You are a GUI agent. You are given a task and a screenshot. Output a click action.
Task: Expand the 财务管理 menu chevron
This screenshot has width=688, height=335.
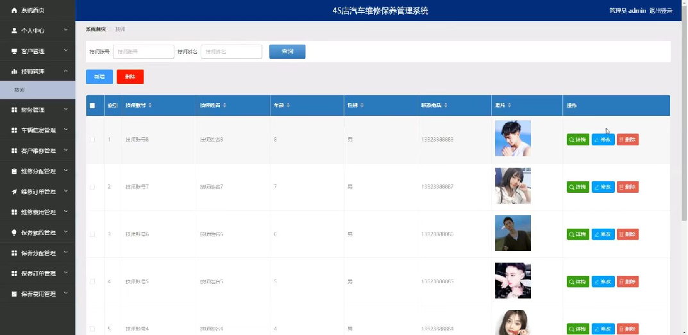point(65,110)
